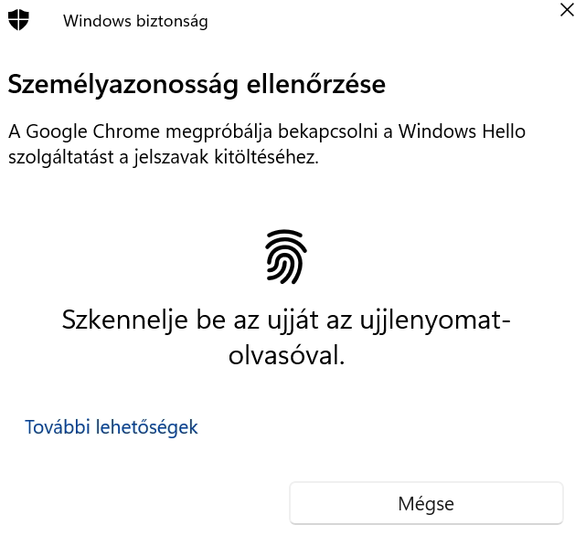Click the word Szkennelje in the prompt

(x=122, y=320)
